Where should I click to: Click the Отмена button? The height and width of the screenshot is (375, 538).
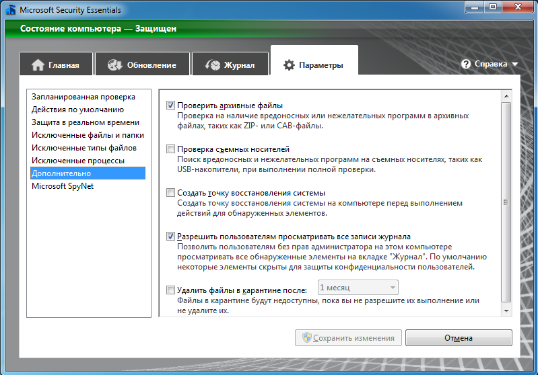click(459, 337)
